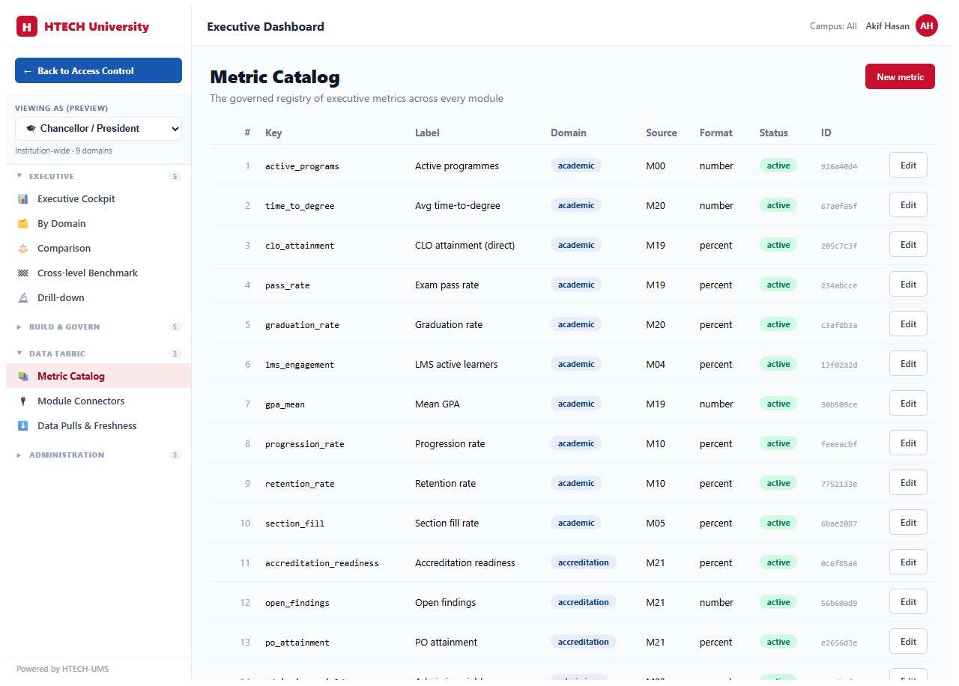Click Edit for retention_rate
Screen dimensions: 959x686
pos(908,483)
